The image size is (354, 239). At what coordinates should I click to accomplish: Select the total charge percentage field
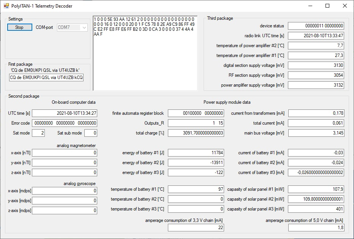click(196, 133)
